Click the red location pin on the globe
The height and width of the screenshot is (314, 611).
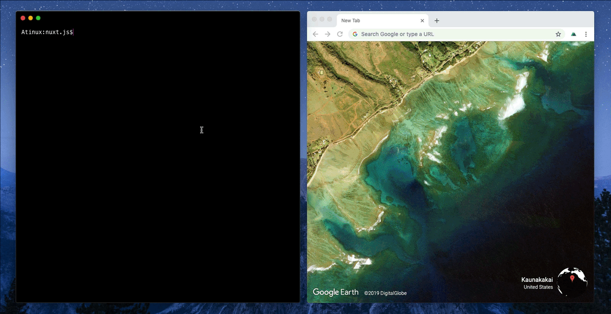572,278
